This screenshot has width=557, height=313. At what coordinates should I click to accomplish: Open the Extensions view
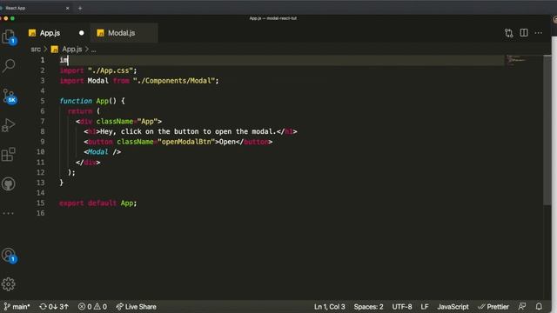pos(9,155)
